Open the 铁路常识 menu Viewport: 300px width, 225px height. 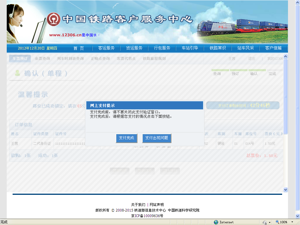click(x=218, y=48)
